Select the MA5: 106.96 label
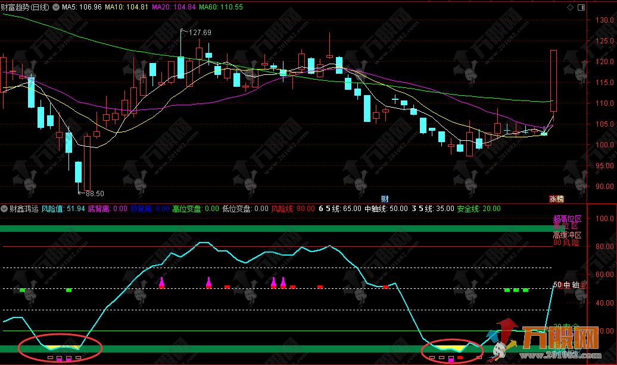 [82, 7]
